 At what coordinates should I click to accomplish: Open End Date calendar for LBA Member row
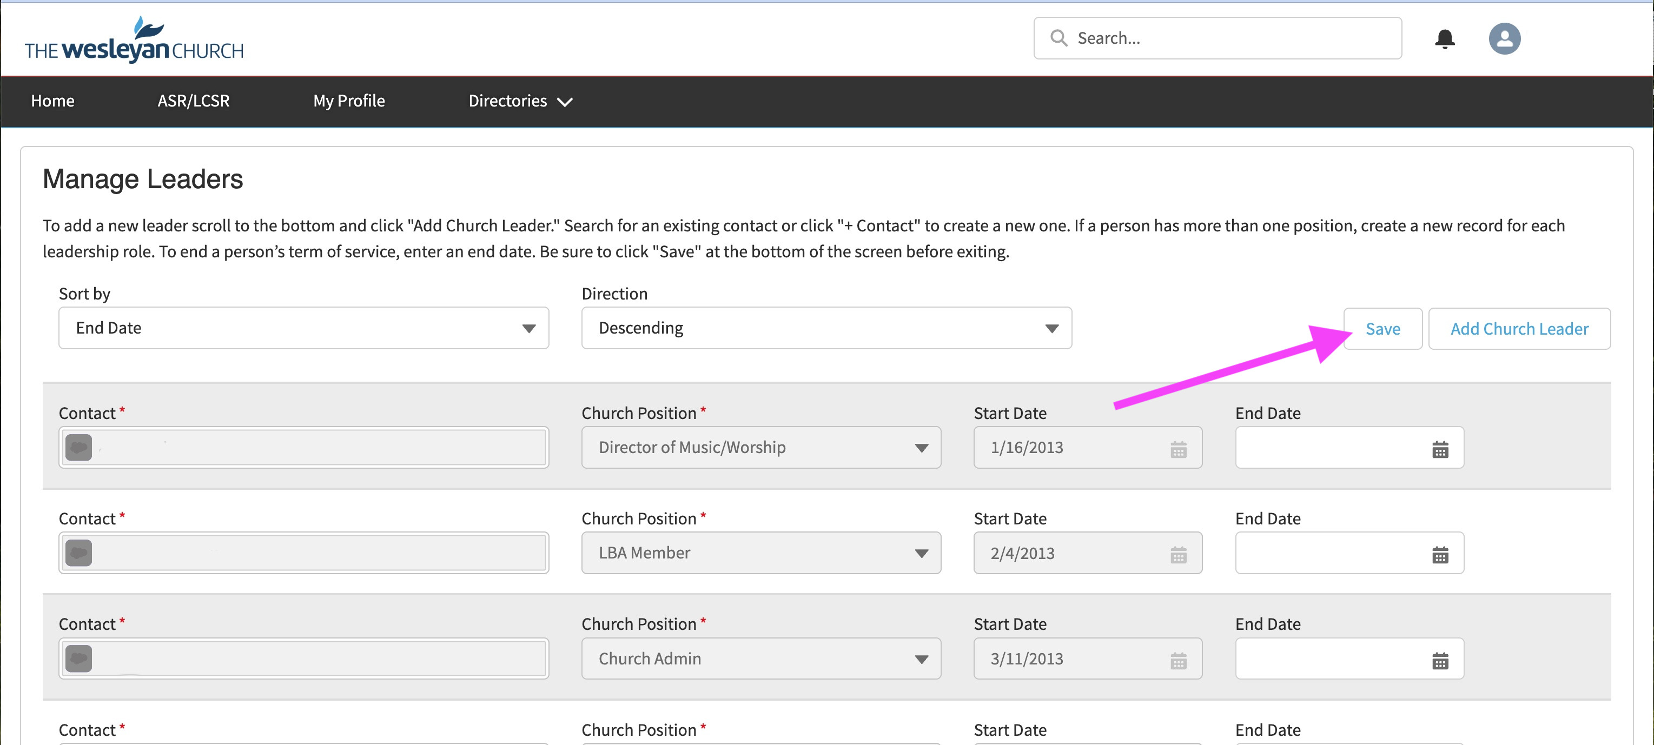[1440, 554]
